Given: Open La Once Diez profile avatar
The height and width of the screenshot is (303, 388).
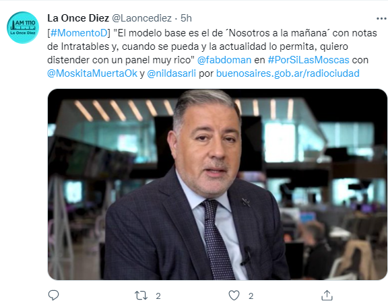Looking at the screenshot, I should coord(23,28).
